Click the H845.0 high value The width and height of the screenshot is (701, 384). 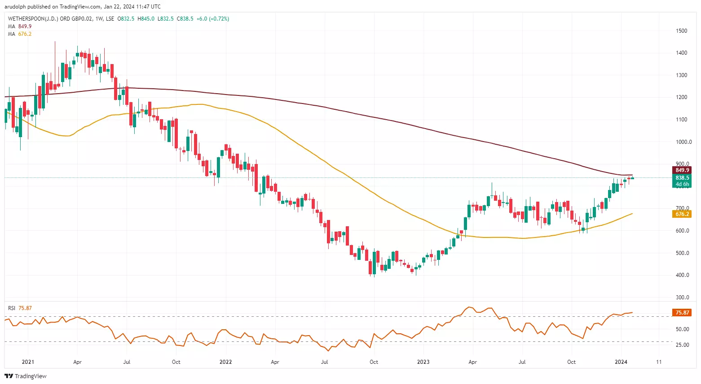point(145,19)
